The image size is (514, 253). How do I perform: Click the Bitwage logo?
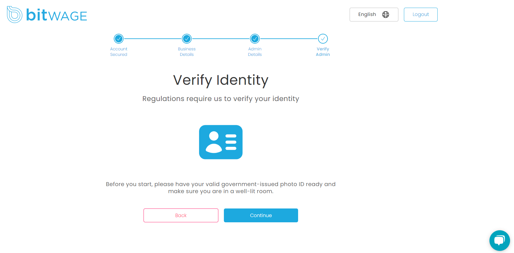click(x=47, y=14)
